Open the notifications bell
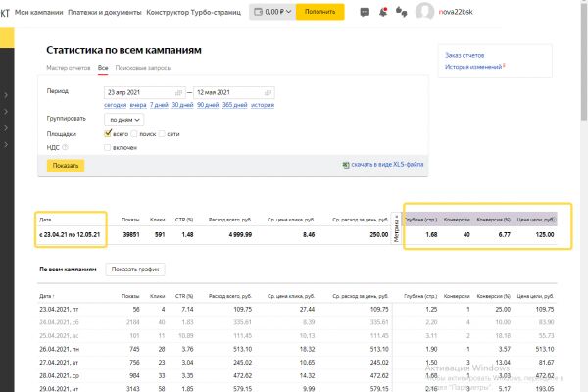The width and height of the screenshot is (588, 392). click(x=383, y=12)
